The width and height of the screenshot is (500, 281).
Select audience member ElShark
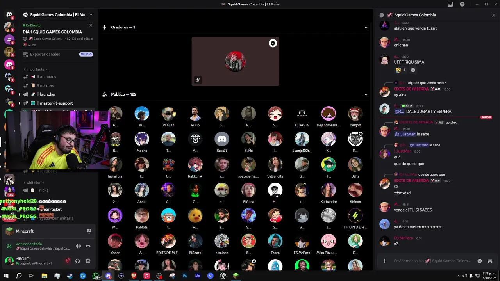pyautogui.click(x=195, y=244)
